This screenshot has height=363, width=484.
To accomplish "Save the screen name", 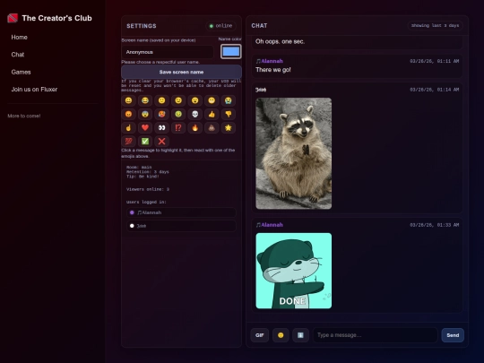I will (x=181, y=72).
